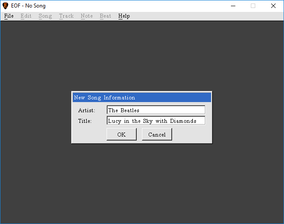Image resolution: width=284 pixels, height=224 pixels.
Task: Click the 'EOF - No Song' window title
Action: pyautogui.click(x=28, y=6)
